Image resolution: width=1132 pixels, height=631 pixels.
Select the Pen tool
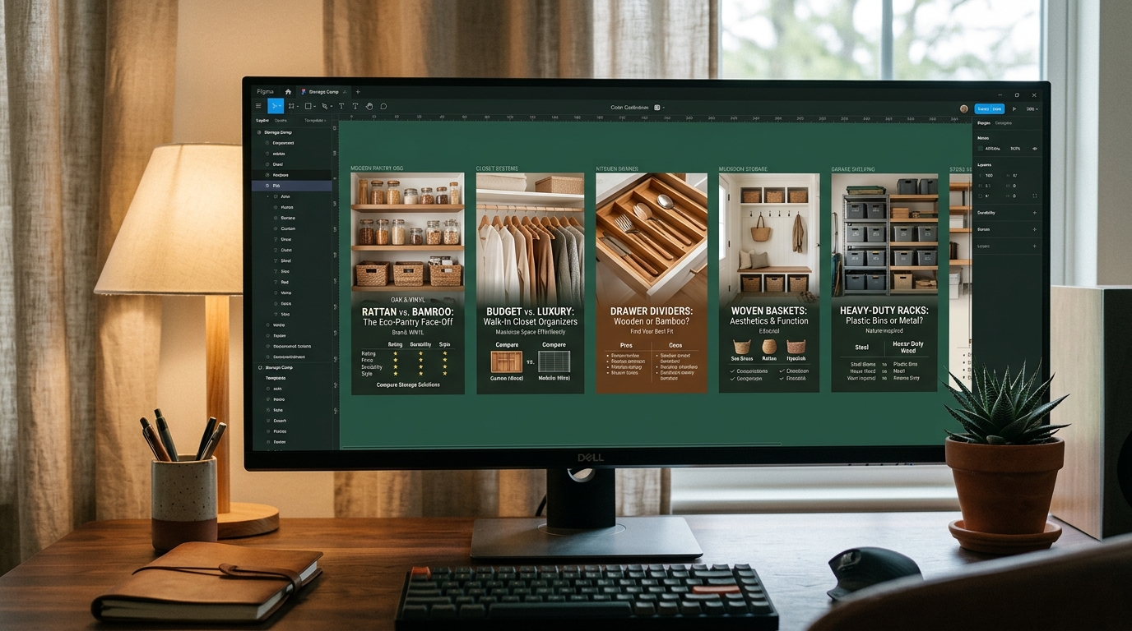[x=325, y=106]
